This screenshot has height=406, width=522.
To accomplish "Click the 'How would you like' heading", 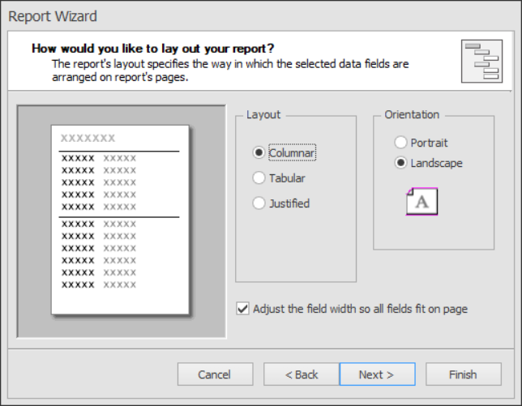I will coord(153,49).
